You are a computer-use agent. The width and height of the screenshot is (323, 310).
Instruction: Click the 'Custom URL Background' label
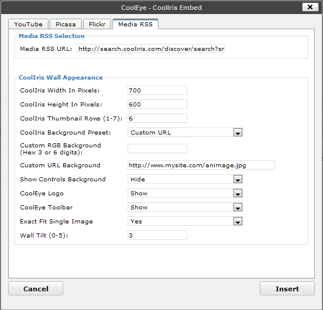click(x=60, y=166)
